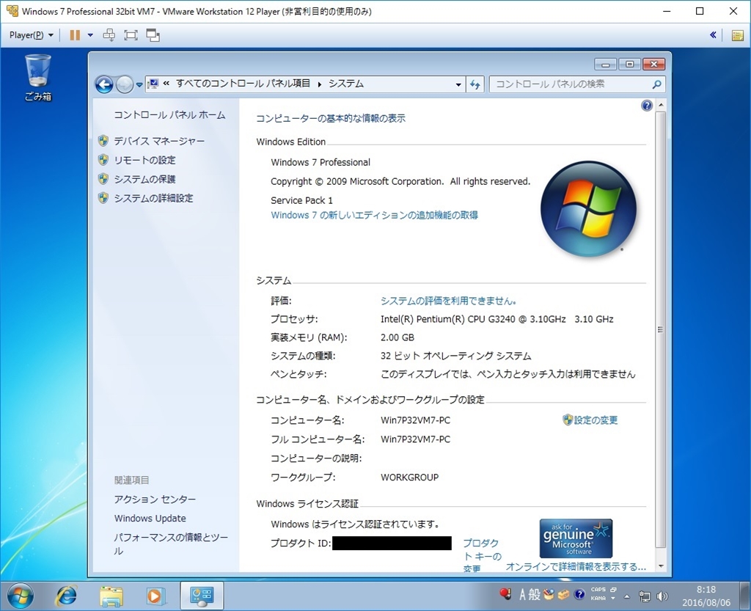Click the magnifier icon in the search box
Image resolution: width=751 pixels, height=611 pixels.
pyautogui.click(x=656, y=84)
